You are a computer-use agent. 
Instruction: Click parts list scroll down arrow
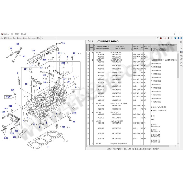click(x=178, y=144)
